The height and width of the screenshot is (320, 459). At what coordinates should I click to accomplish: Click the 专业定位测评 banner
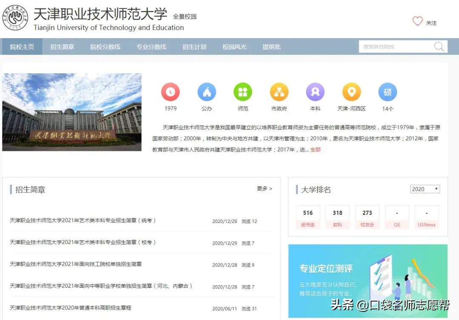[368, 281]
